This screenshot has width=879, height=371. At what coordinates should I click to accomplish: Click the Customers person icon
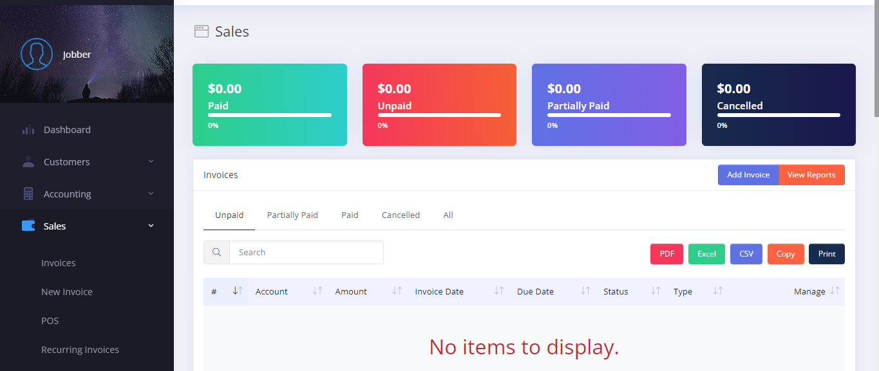(x=28, y=161)
